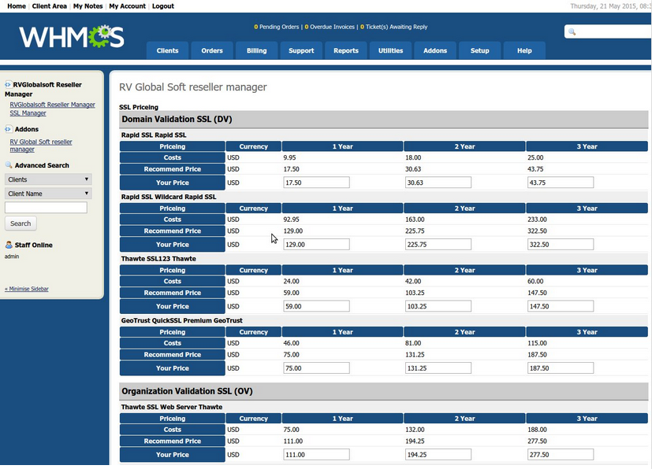Open the Clients dropdown in Advanced Search
Viewport: 652px width, 469px height.
(48, 179)
